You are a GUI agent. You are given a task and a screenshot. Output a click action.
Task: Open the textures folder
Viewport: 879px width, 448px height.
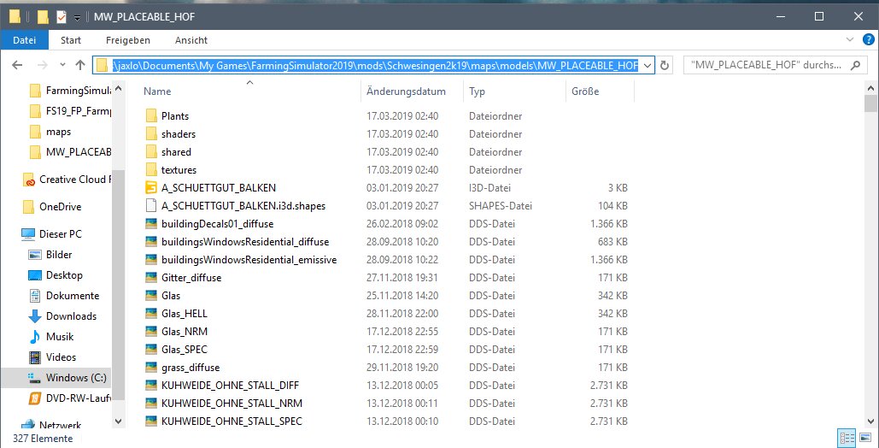click(x=179, y=170)
